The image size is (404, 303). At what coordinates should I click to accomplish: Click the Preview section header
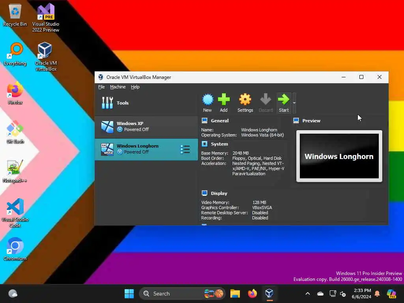coord(311,121)
